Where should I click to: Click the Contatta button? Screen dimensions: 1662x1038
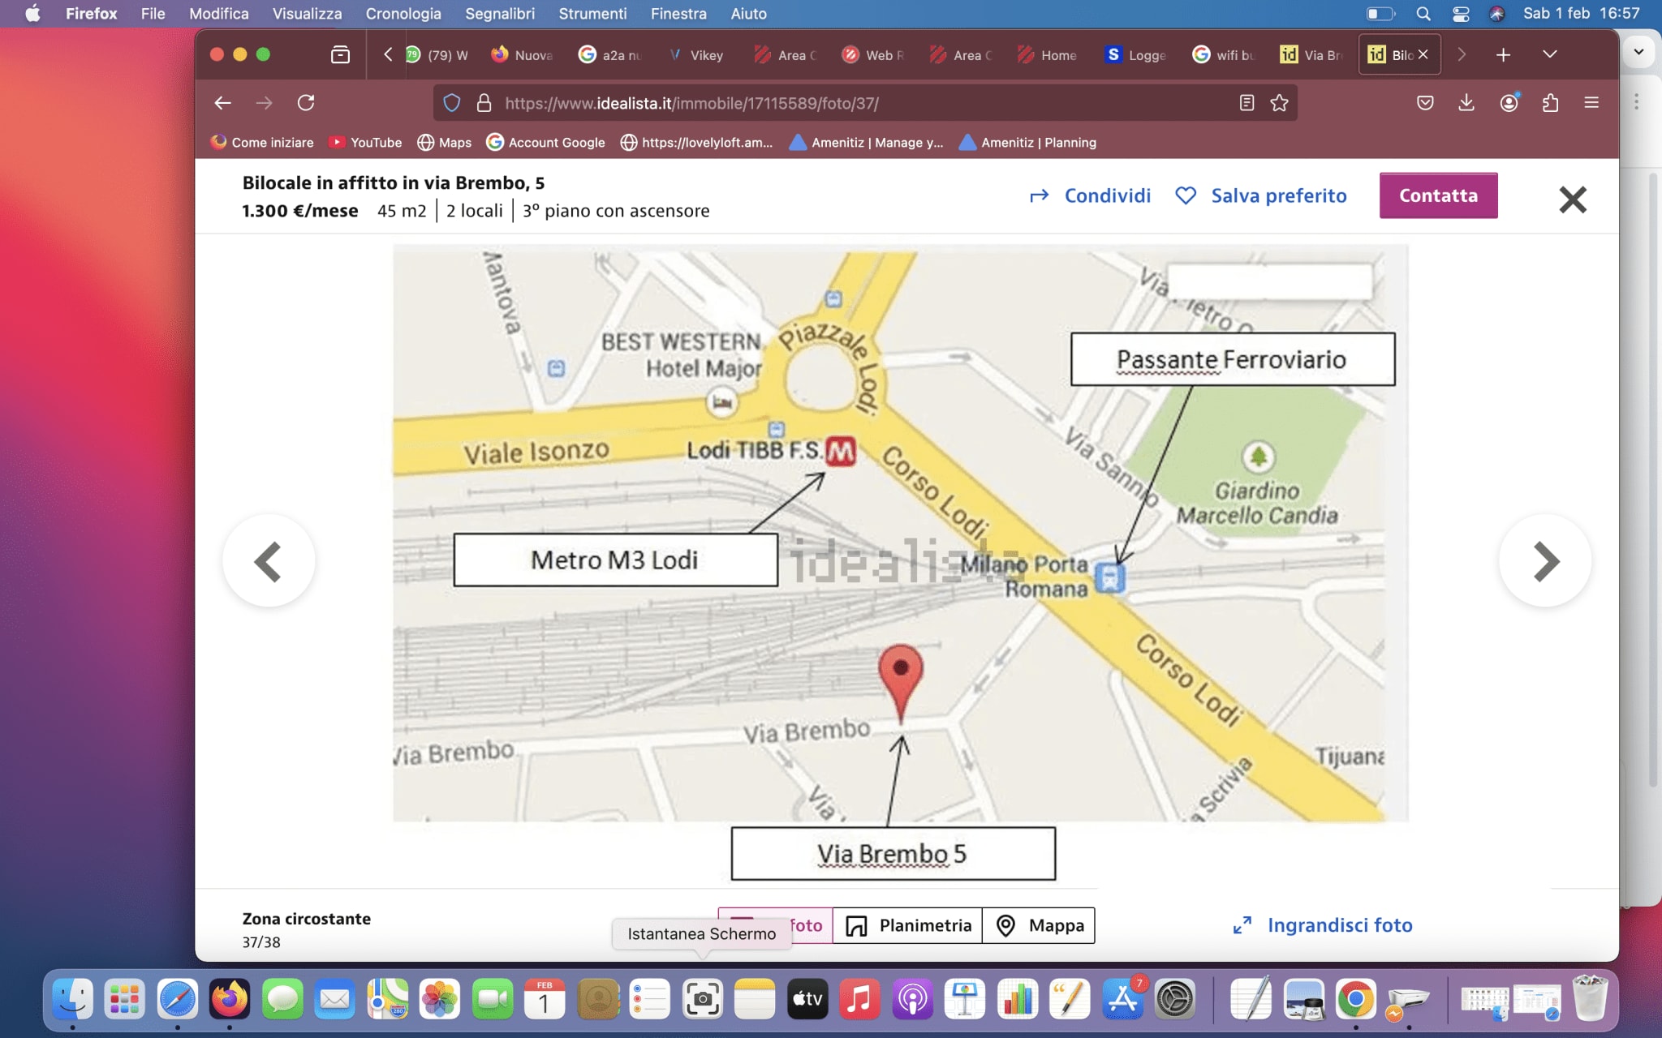coord(1438,195)
